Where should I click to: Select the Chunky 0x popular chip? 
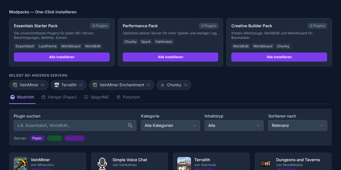click(x=174, y=85)
